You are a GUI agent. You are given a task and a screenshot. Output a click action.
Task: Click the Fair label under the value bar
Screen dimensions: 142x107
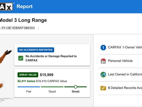pos(29,92)
